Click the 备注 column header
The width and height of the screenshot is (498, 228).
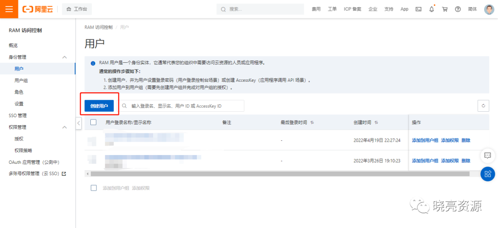[226, 122]
